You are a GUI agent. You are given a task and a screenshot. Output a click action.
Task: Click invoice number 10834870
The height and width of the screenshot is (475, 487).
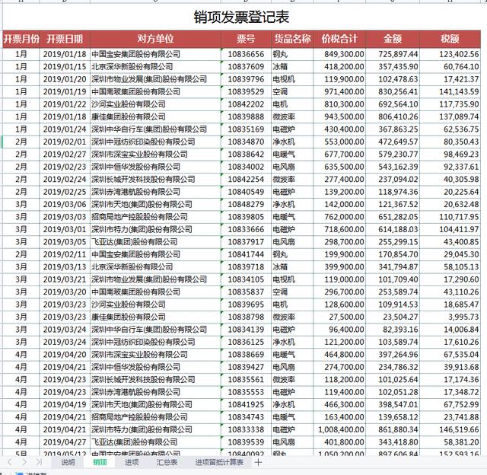(x=246, y=142)
